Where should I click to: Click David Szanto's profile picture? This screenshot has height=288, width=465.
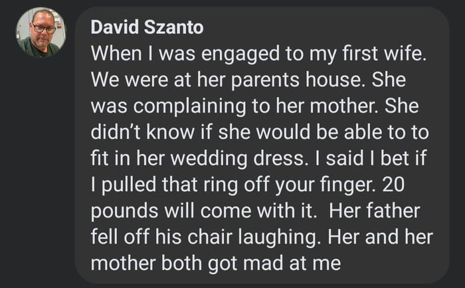point(41,33)
